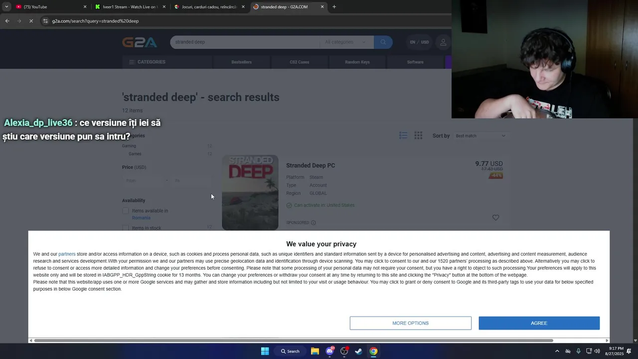Click the volume icon in system tray
Screen dimensions: 638x359
click(597, 351)
